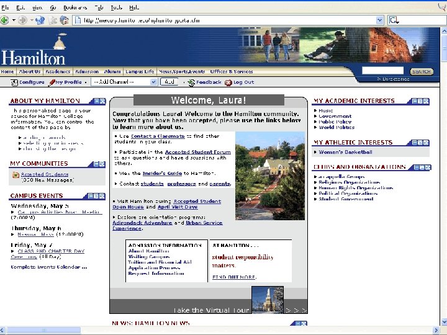Open the Women's Basketball link
This screenshot has height=335, width=447.
click(x=345, y=152)
